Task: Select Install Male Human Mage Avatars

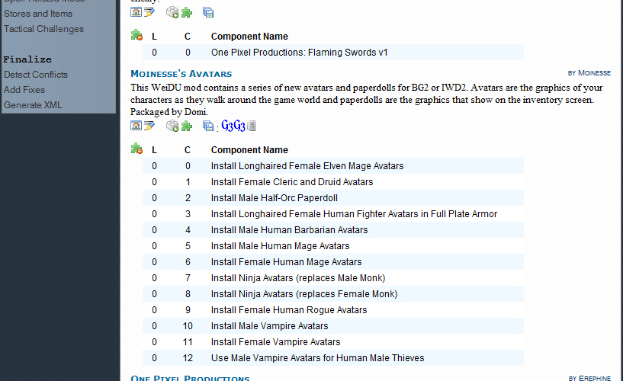Action: pos(333,246)
